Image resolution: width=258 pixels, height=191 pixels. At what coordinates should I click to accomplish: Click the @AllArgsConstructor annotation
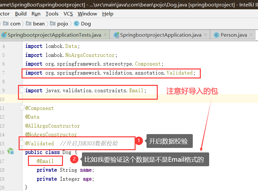point(52,126)
